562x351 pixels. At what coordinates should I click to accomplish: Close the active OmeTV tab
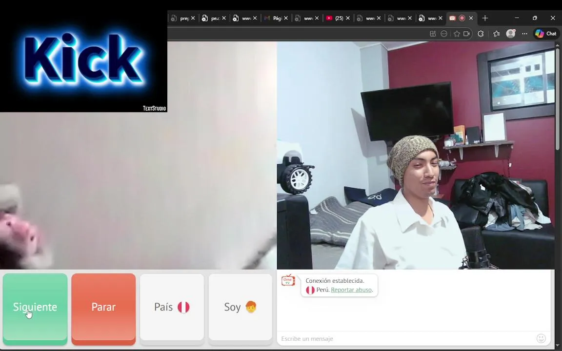pyautogui.click(x=471, y=18)
